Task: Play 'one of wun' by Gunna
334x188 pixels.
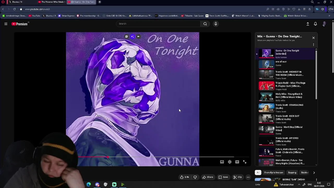Action: [285, 64]
